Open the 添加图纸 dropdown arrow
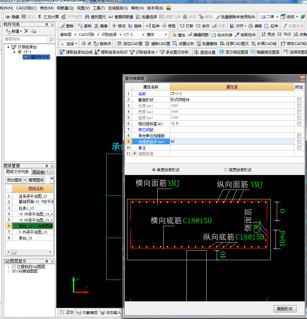The image size is (307, 319). pyautogui.click(x=25, y=180)
